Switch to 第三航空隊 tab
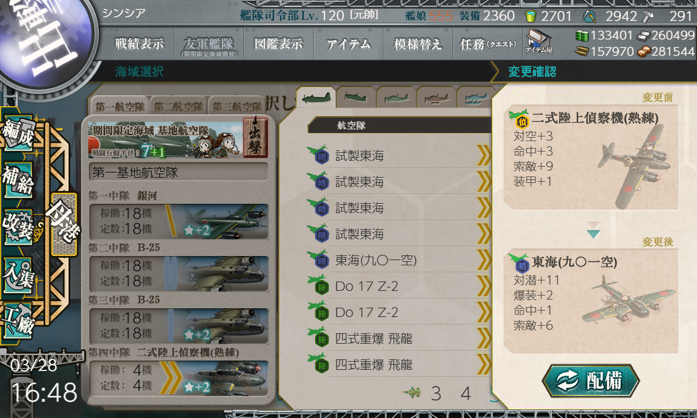 tap(236, 107)
